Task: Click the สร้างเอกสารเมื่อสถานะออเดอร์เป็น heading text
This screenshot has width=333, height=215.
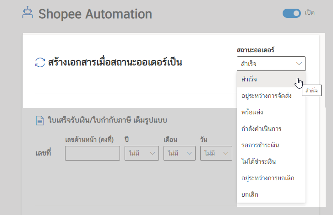Action: click(115, 62)
